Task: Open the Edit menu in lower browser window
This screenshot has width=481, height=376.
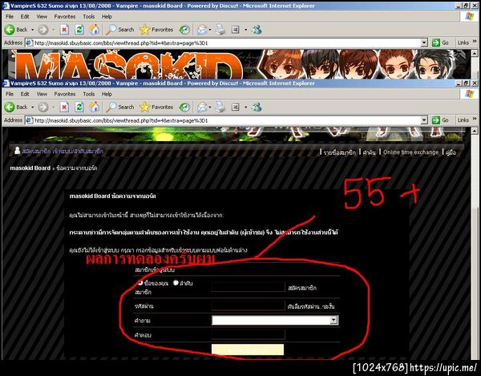Action: point(25,94)
